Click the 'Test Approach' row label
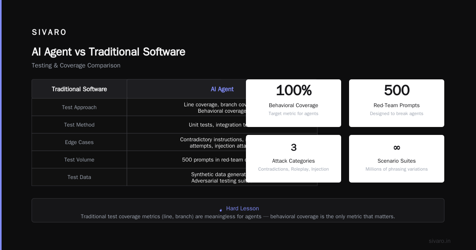The height and width of the screenshot is (250, 476). (x=79, y=107)
